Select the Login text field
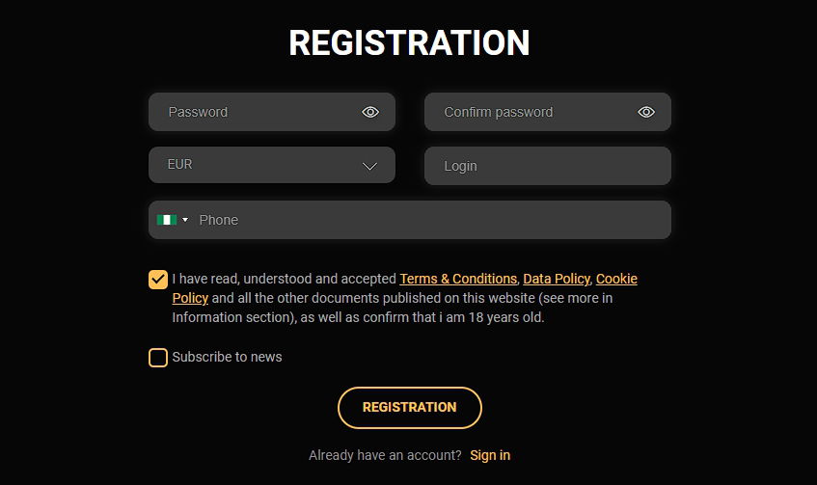 pyautogui.click(x=547, y=166)
